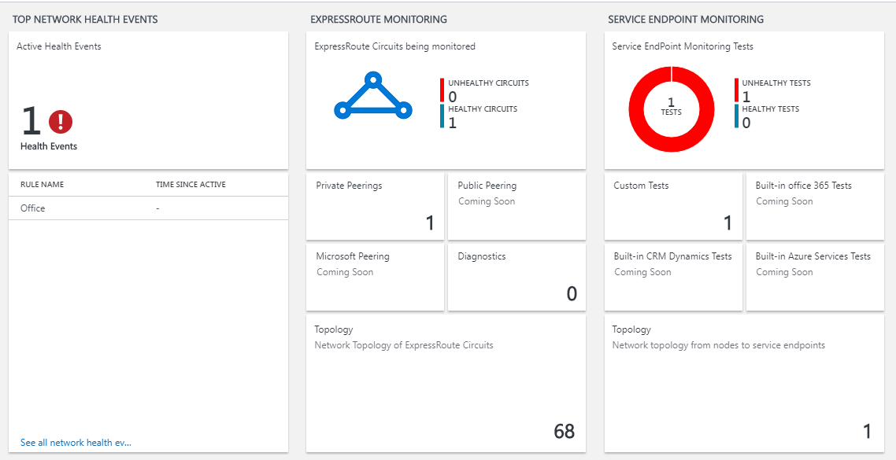Open the Diagnostics tile
Image resolution: width=896 pixels, height=460 pixels.
tap(516, 277)
